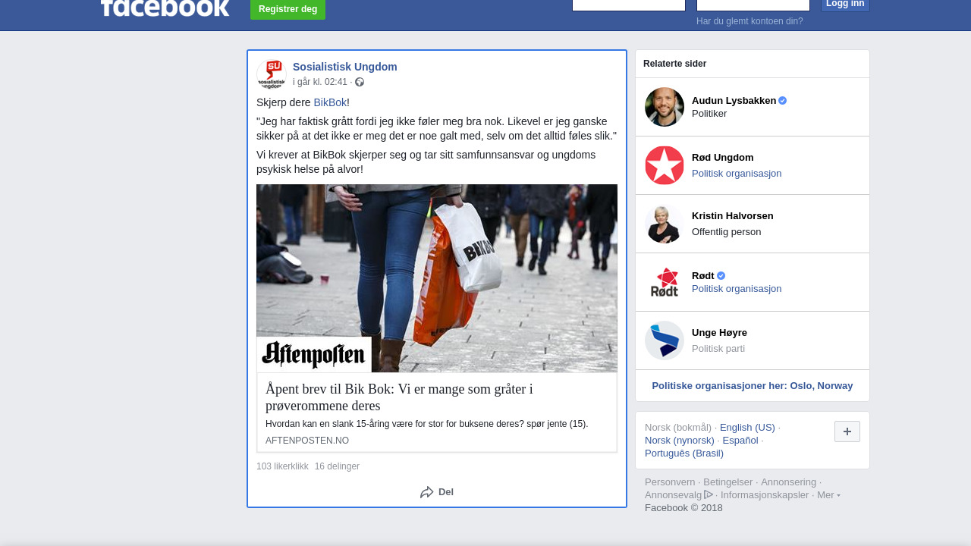Click verified badge next to Rødt
971x546 pixels.
721,276
